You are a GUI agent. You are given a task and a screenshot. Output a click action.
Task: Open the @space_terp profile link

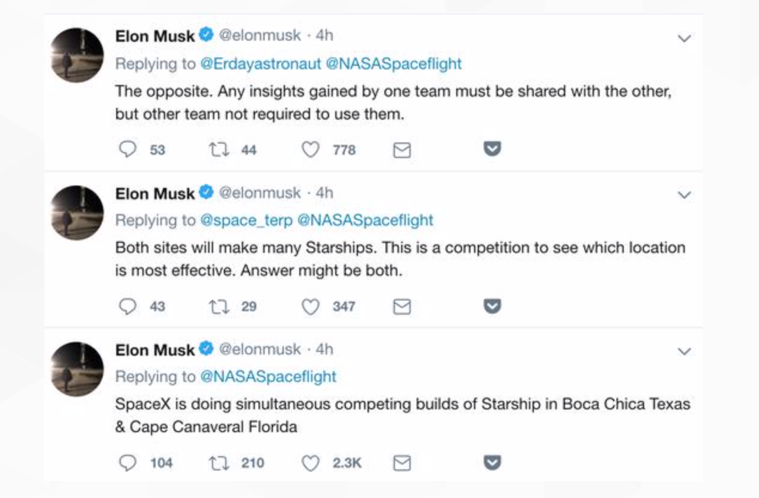click(245, 220)
